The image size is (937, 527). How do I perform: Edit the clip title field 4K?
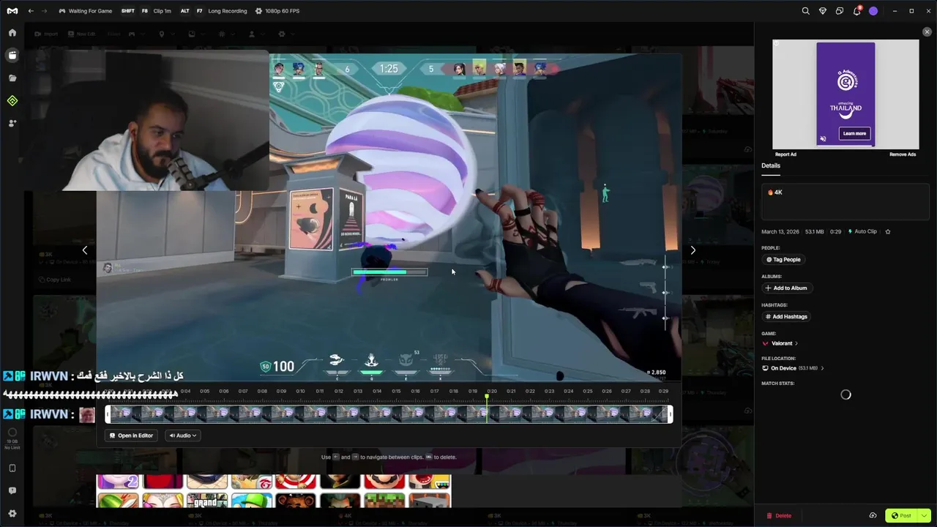pos(845,201)
